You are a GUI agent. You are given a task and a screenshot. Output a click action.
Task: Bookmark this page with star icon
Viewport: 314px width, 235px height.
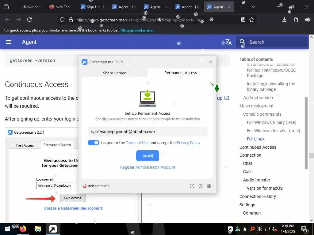(252, 20)
